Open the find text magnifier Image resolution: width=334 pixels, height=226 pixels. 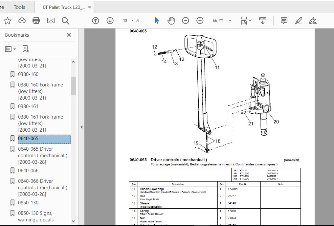coord(65,21)
